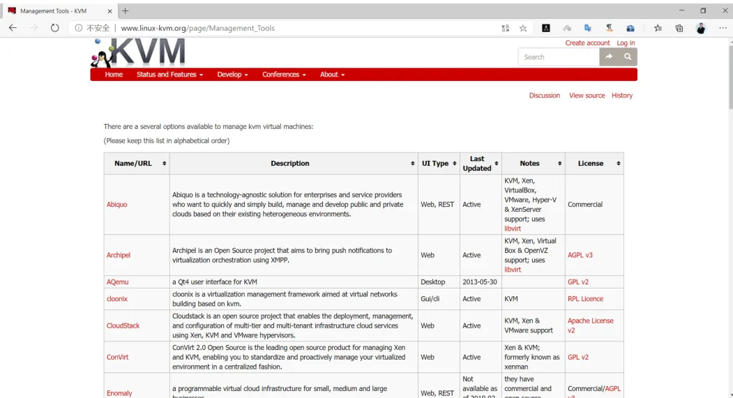This screenshot has width=733, height=398.
Task: Toggle sorting on the Last Updated column
Action: pyautogui.click(x=496, y=164)
